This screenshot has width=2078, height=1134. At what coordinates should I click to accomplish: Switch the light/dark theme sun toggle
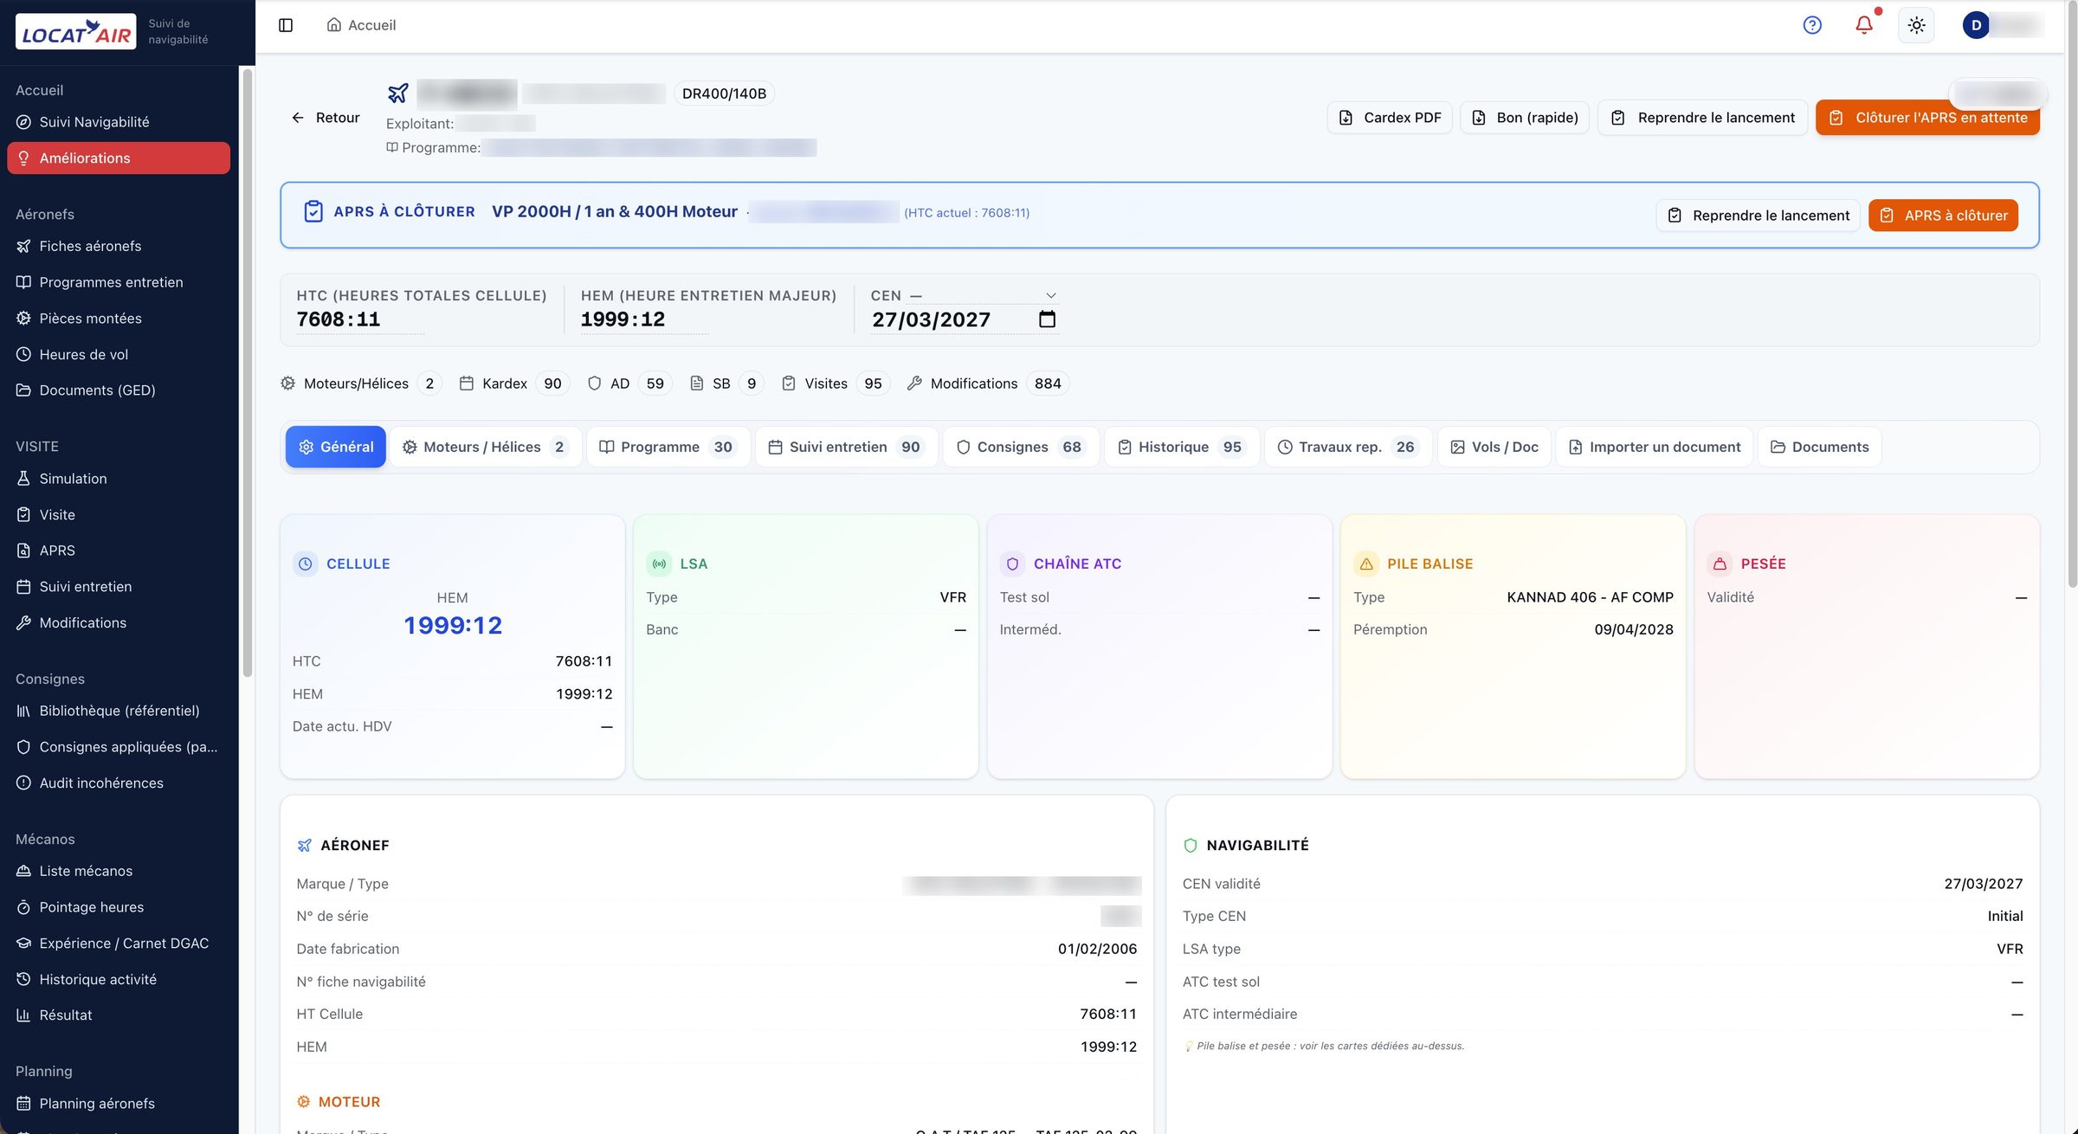[x=1916, y=25]
